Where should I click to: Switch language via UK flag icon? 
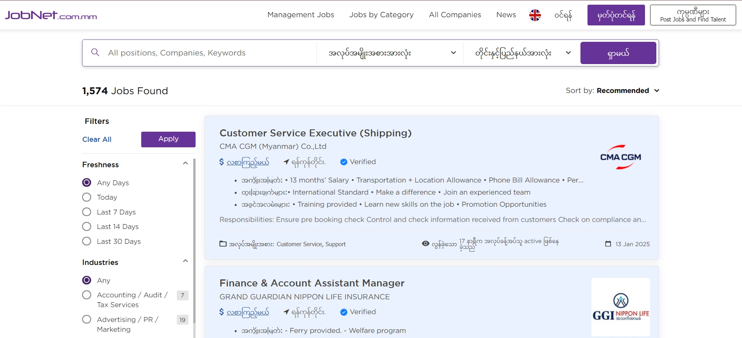[535, 15]
